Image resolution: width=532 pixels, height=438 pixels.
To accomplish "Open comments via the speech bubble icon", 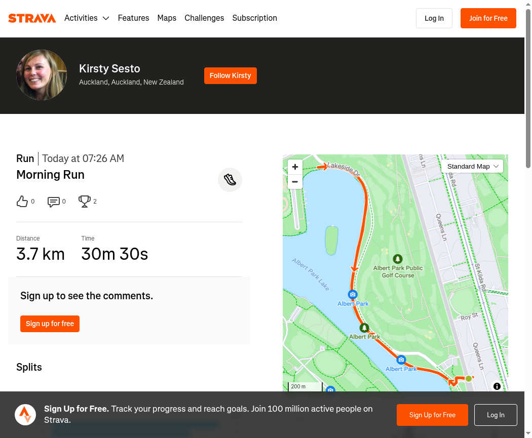I will pyautogui.click(x=54, y=202).
